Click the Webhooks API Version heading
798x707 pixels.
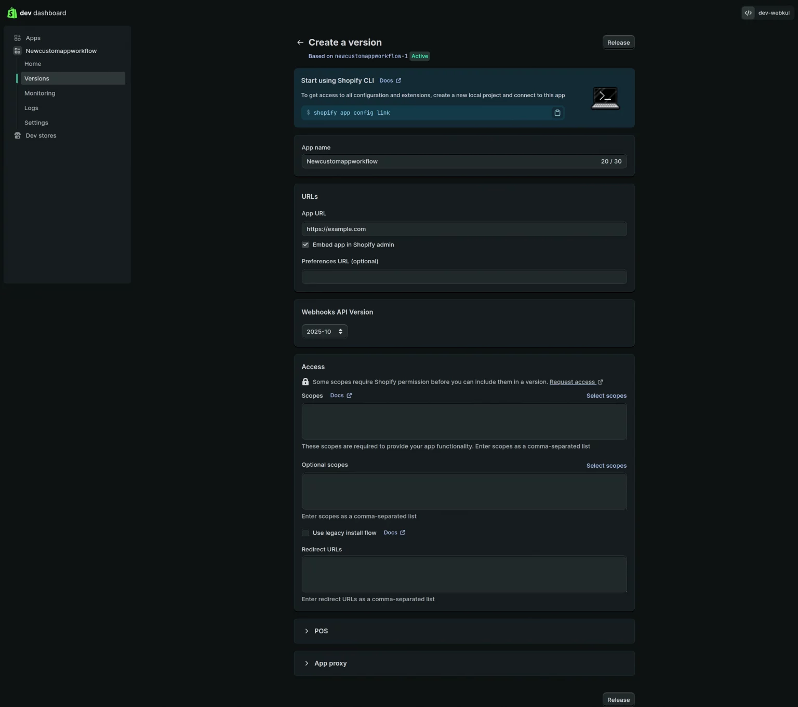(x=337, y=312)
